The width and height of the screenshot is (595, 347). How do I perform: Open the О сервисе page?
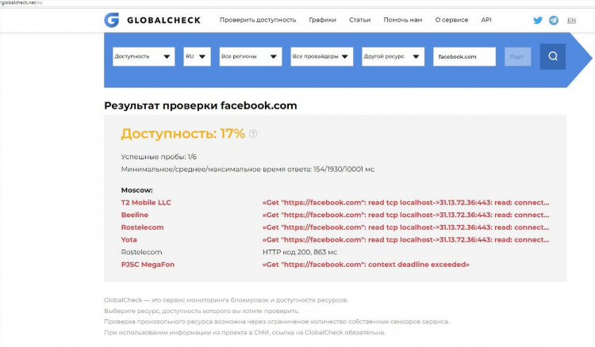[x=451, y=20]
